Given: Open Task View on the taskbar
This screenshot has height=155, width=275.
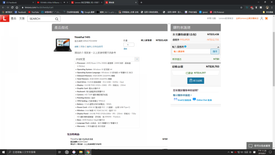Looking at the screenshot, I should pyautogui.click(x=60, y=152).
